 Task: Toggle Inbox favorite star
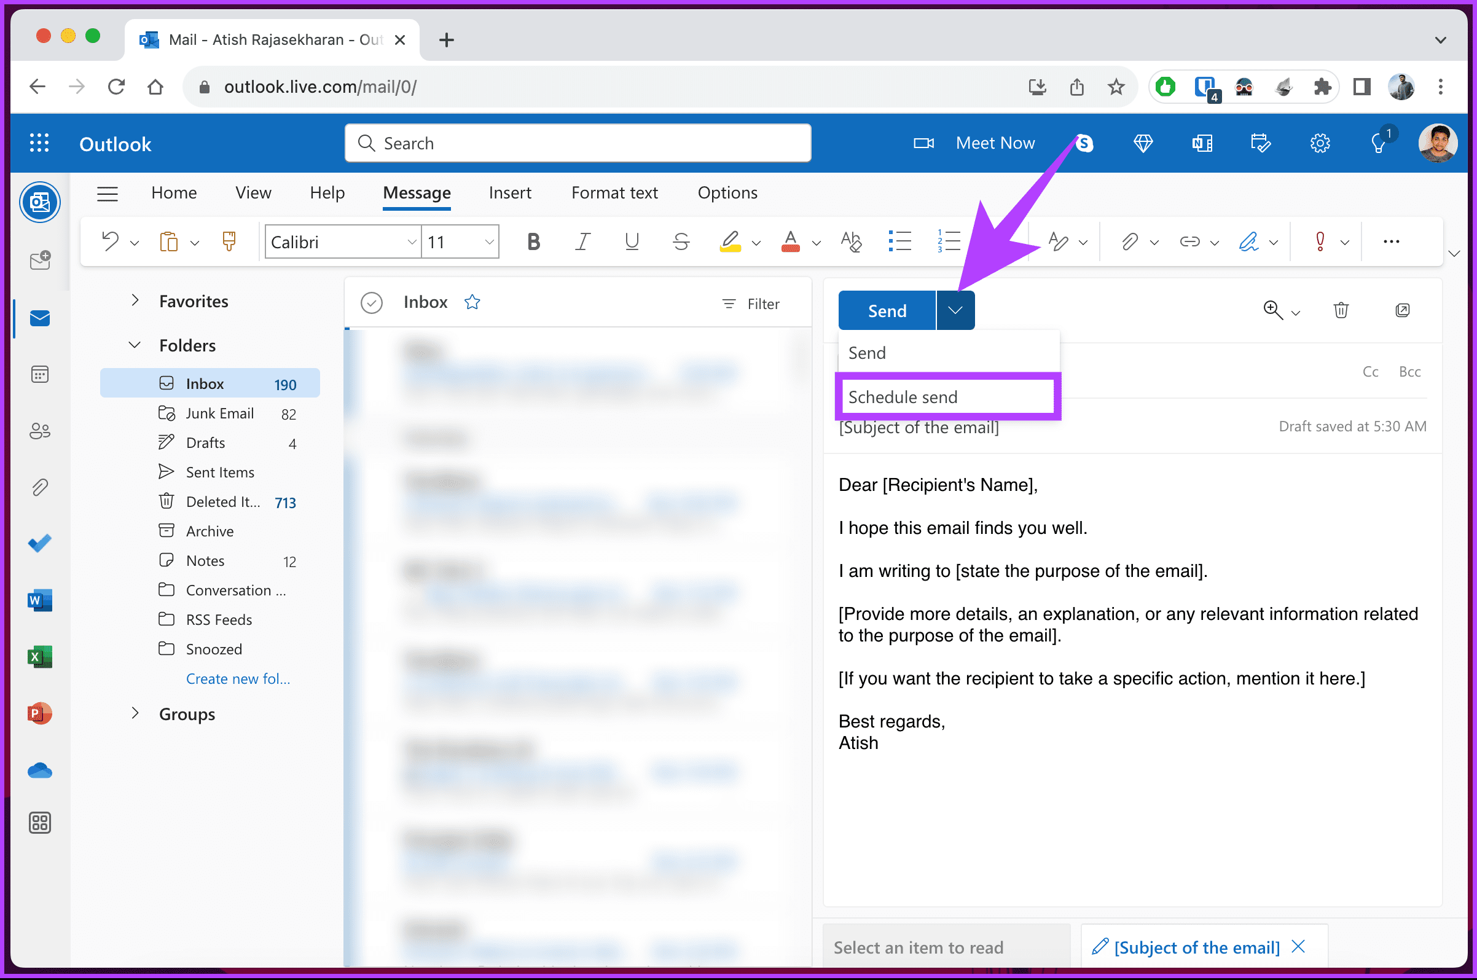(472, 302)
